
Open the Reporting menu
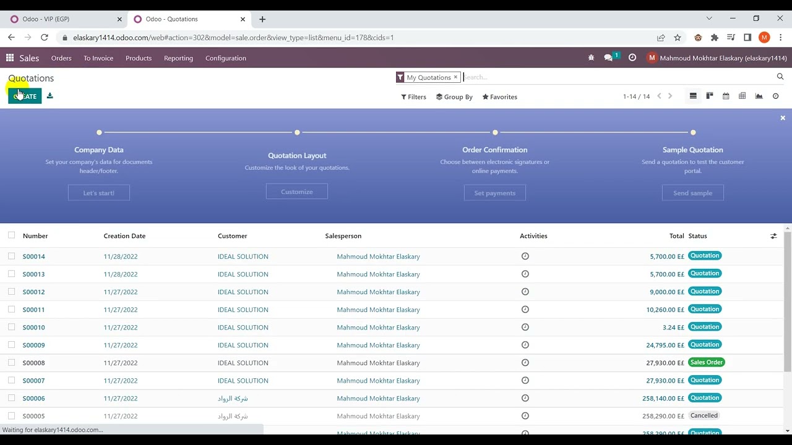tap(178, 58)
